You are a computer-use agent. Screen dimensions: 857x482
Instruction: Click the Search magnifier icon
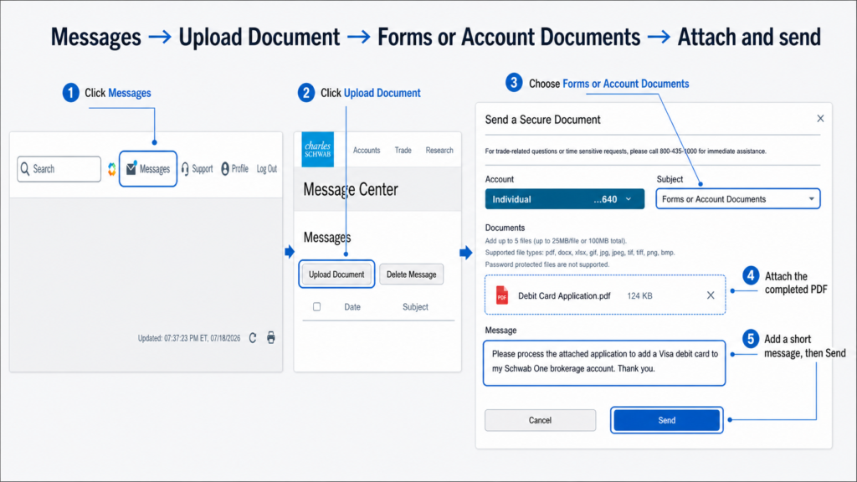pos(24,169)
